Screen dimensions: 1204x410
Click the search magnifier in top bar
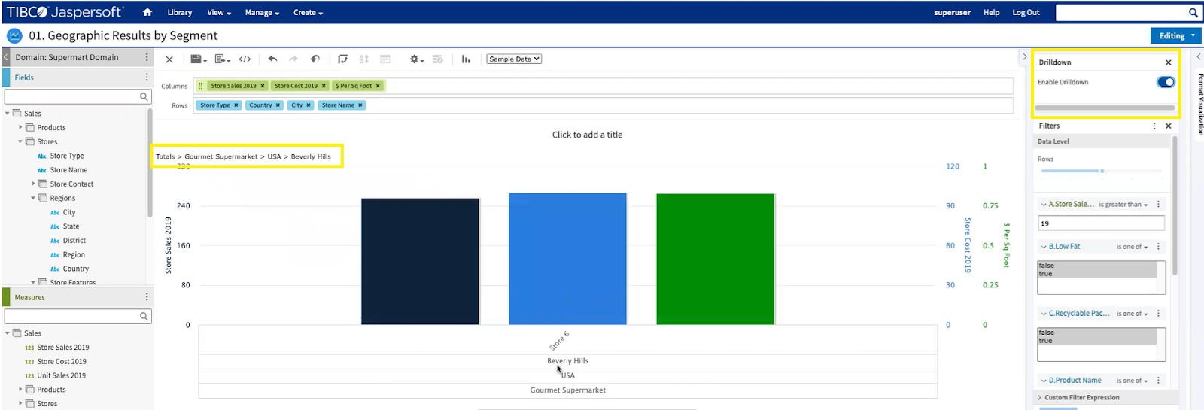pyautogui.click(x=1193, y=12)
